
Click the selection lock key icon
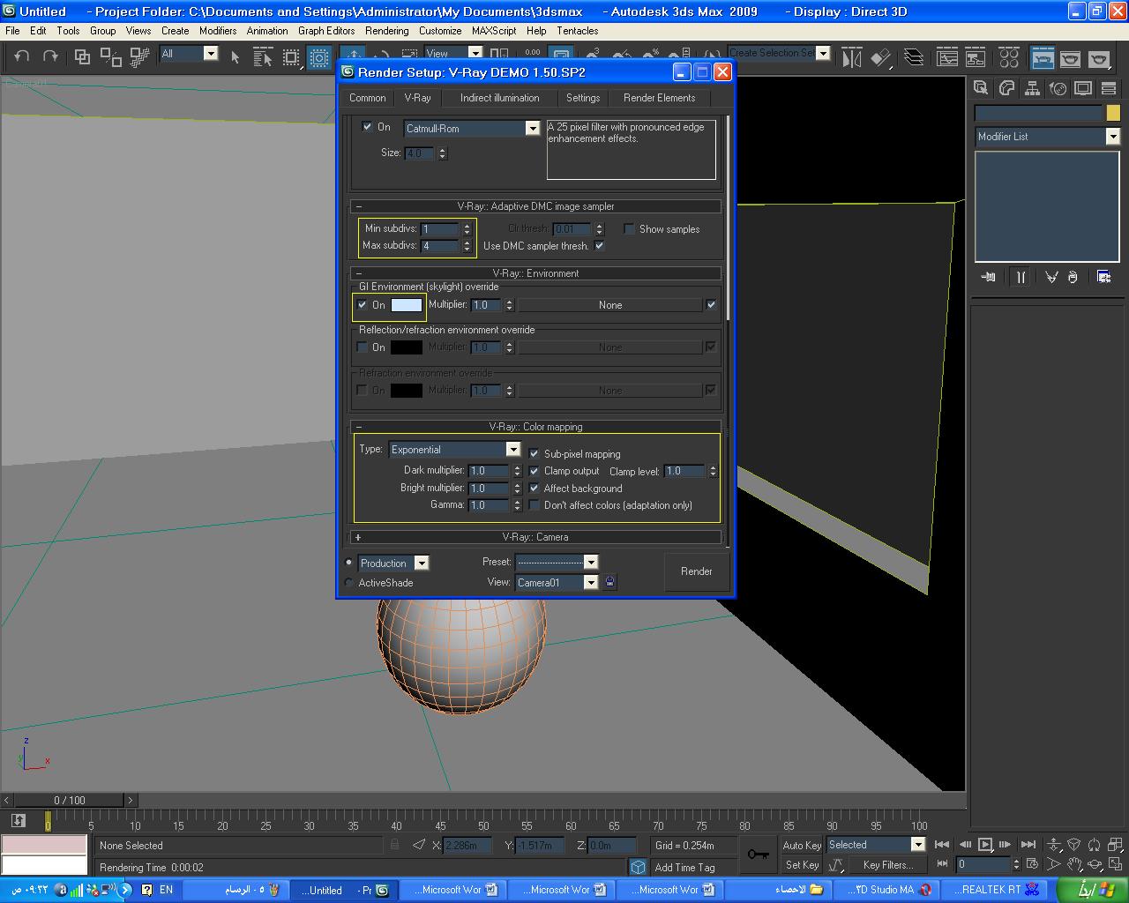coord(758,854)
